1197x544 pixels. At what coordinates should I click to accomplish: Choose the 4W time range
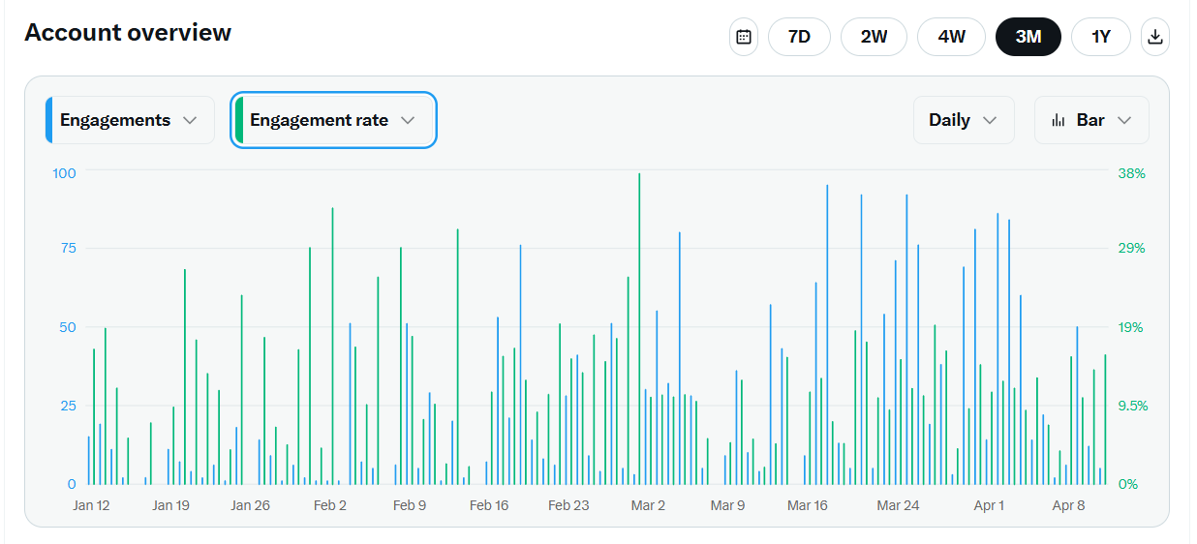point(951,37)
